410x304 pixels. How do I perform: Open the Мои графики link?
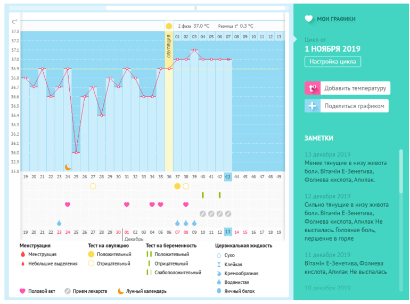coord(336,19)
